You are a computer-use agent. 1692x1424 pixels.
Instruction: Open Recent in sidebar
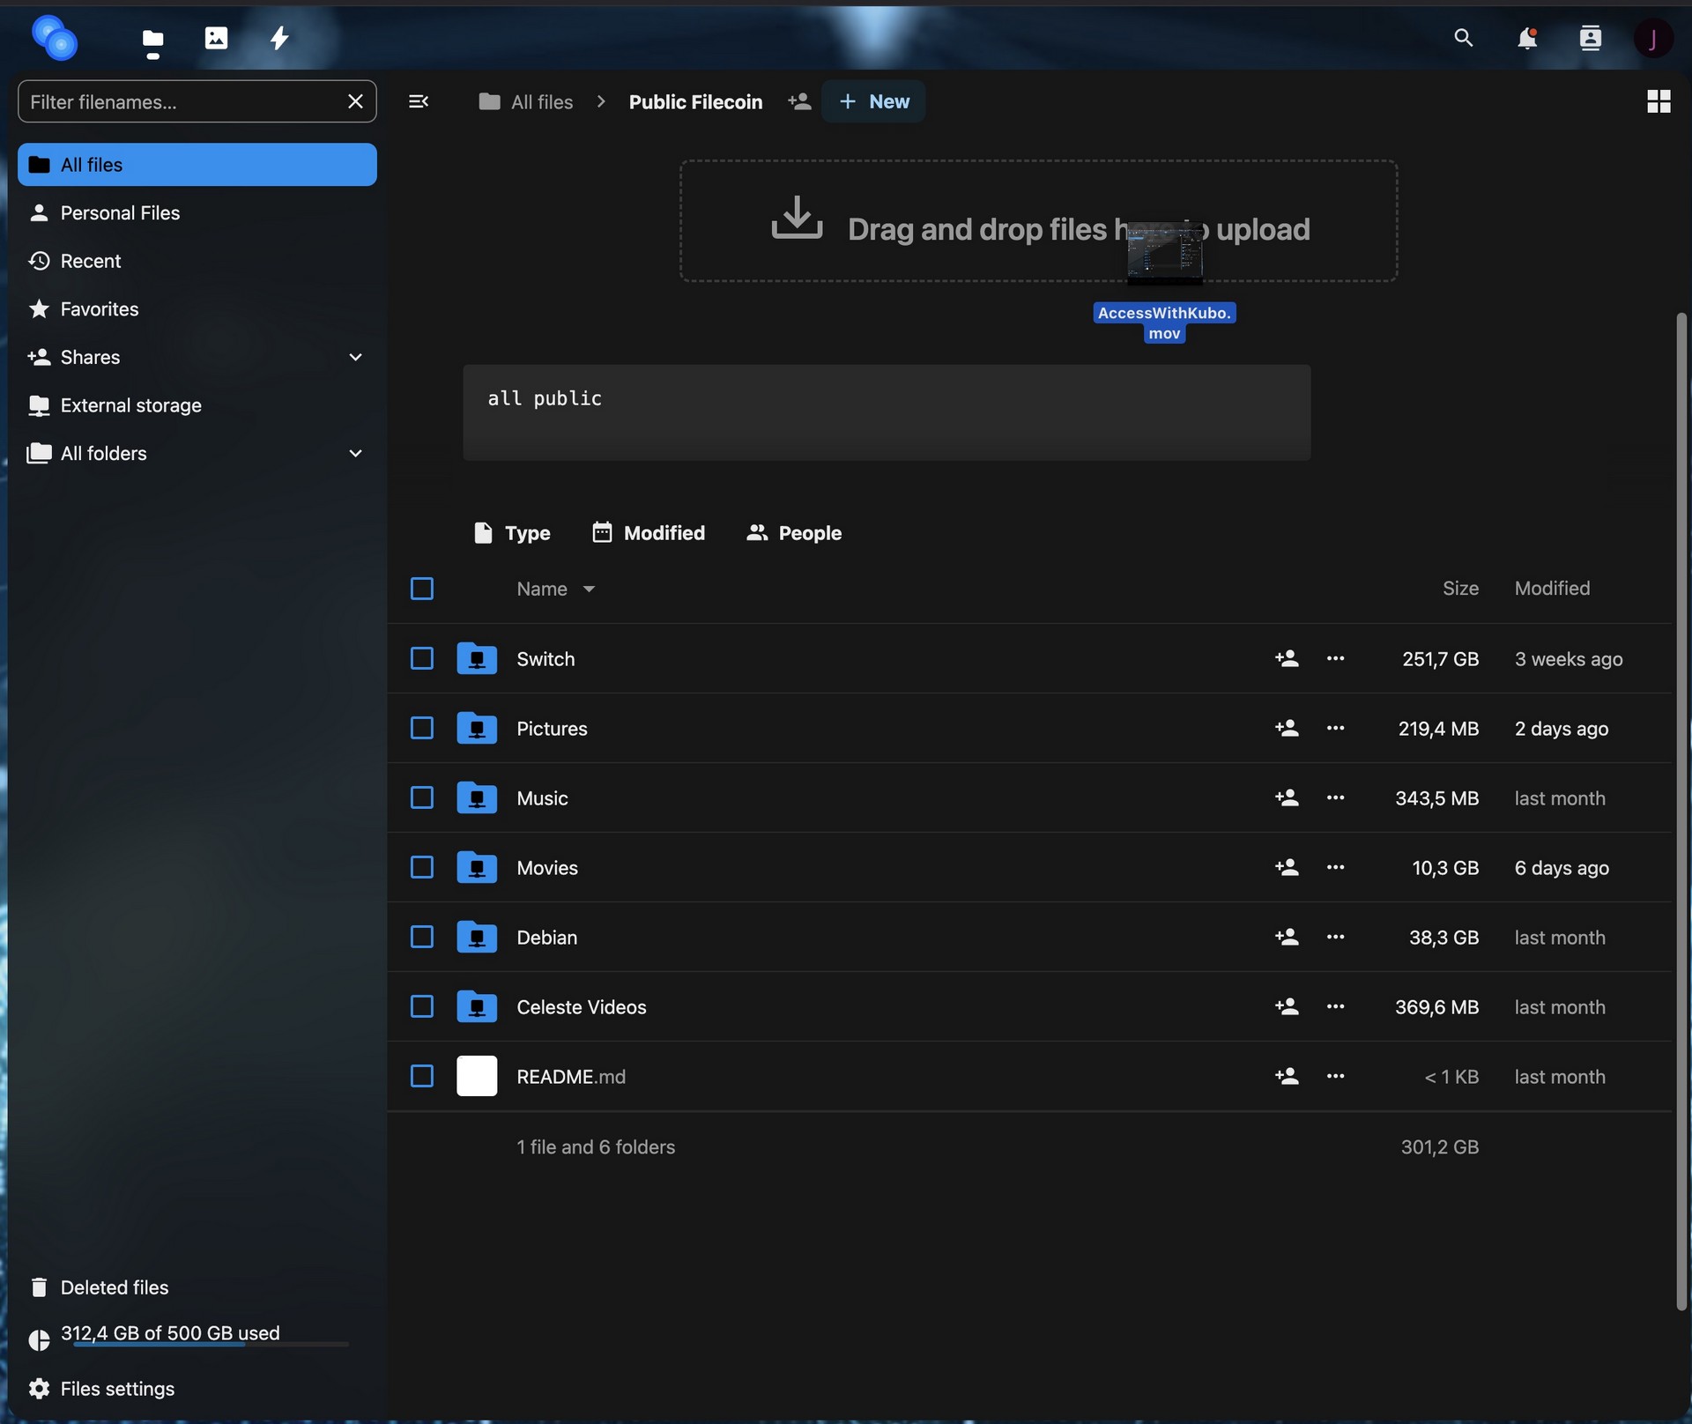pos(197,261)
